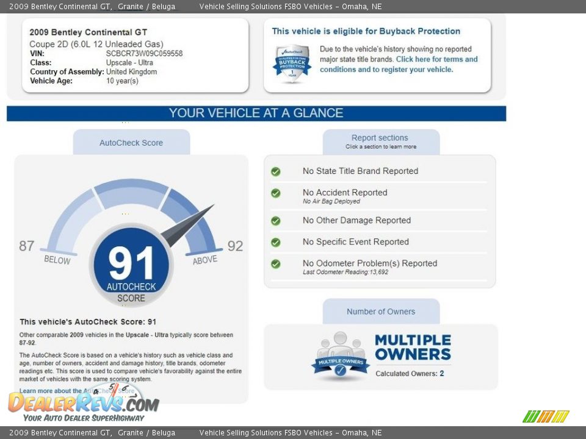The height and width of the screenshot is (439, 586).
Task: Click Coupe 2D (6.0L 12 Unleaded Gas) text
Action: [x=96, y=44]
